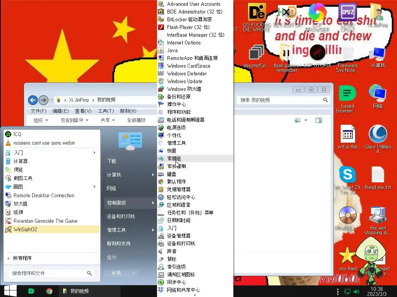Click the search magnifier in Explorer
Screen dimensions: 397x297
[325, 100]
